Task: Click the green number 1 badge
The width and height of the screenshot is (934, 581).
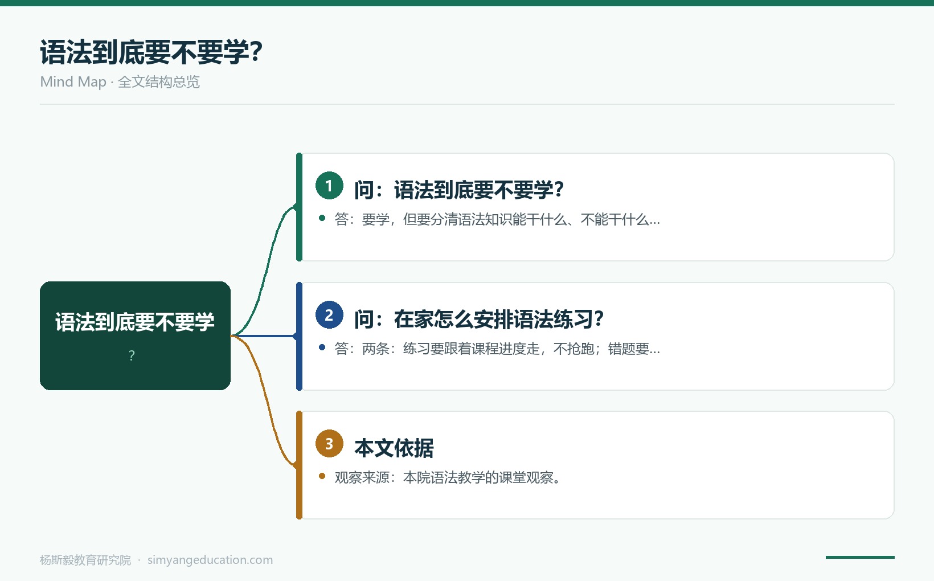Action: click(x=329, y=186)
